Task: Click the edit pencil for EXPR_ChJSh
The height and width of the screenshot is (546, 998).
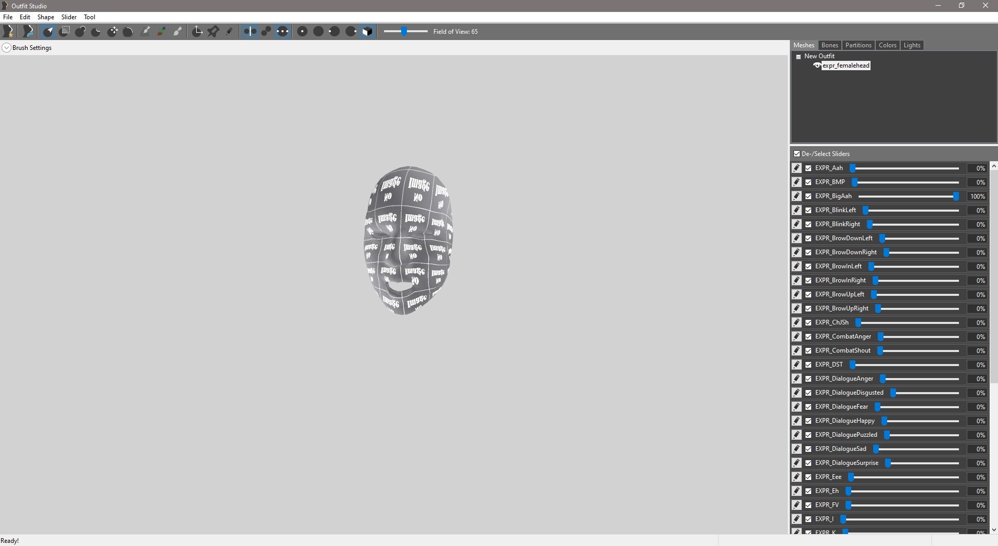Action: tap(797, 323)
